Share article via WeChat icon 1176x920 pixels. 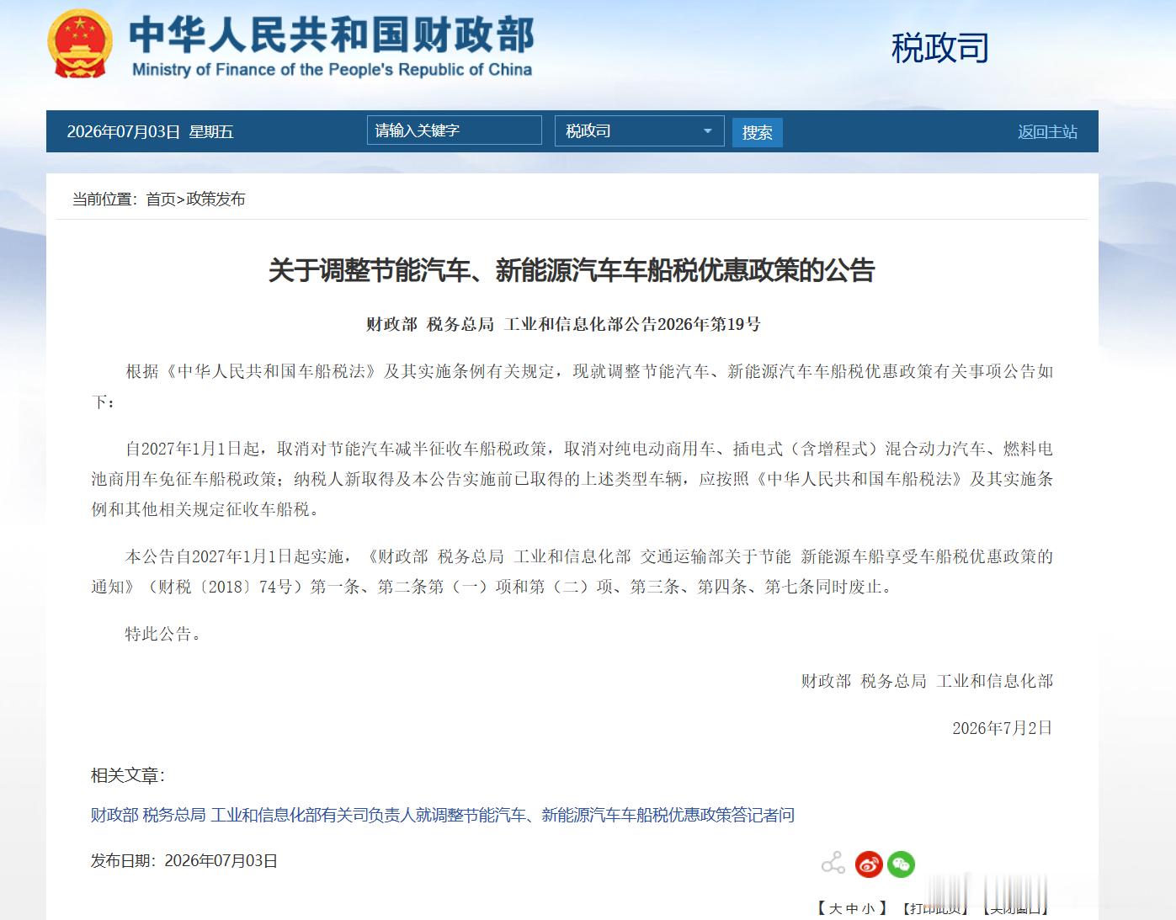coord(901,864)
